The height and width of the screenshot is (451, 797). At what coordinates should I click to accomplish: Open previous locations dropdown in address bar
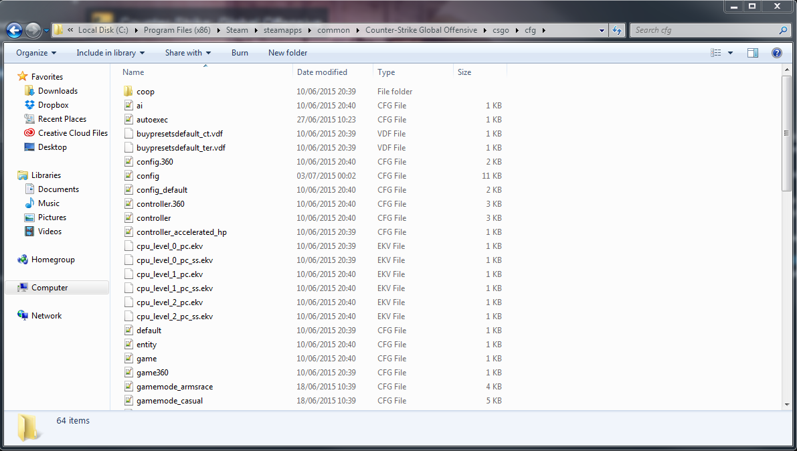[602, 31]
